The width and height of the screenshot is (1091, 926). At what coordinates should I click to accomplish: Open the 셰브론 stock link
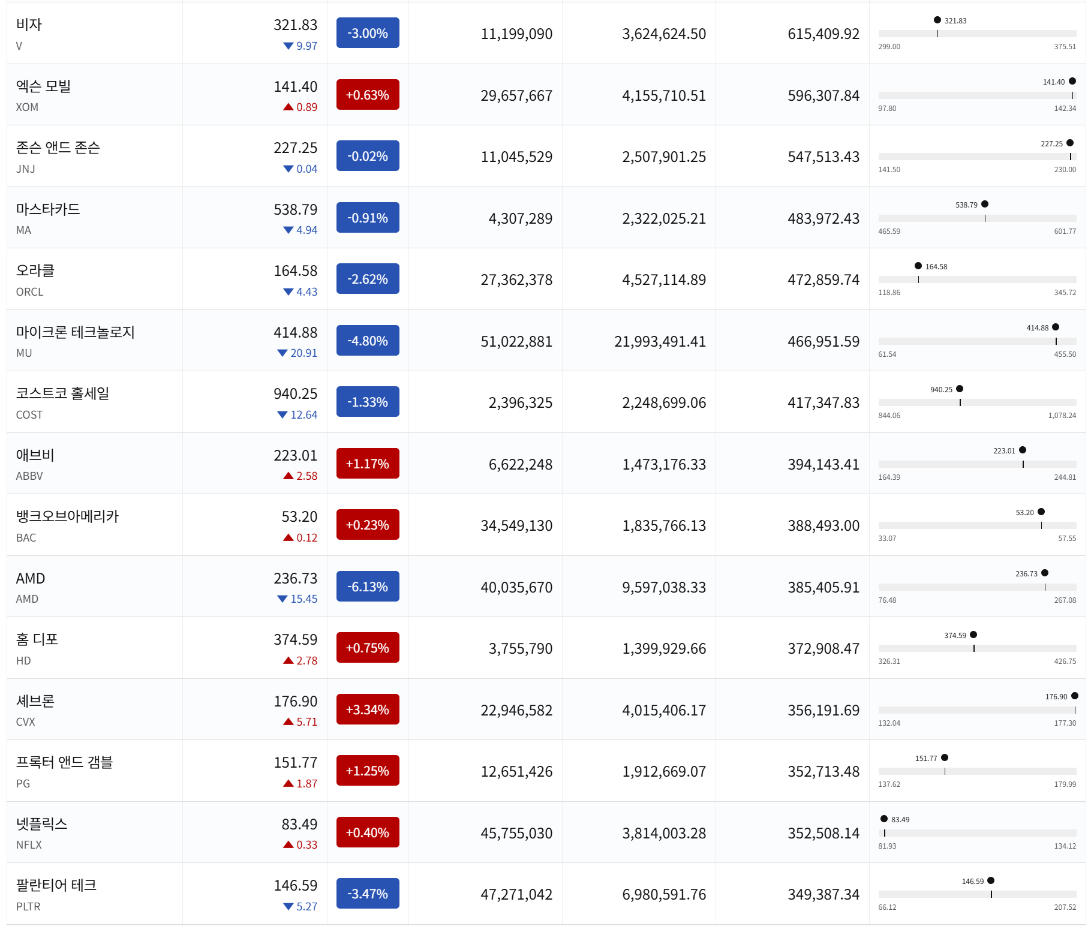coord(35,701)
